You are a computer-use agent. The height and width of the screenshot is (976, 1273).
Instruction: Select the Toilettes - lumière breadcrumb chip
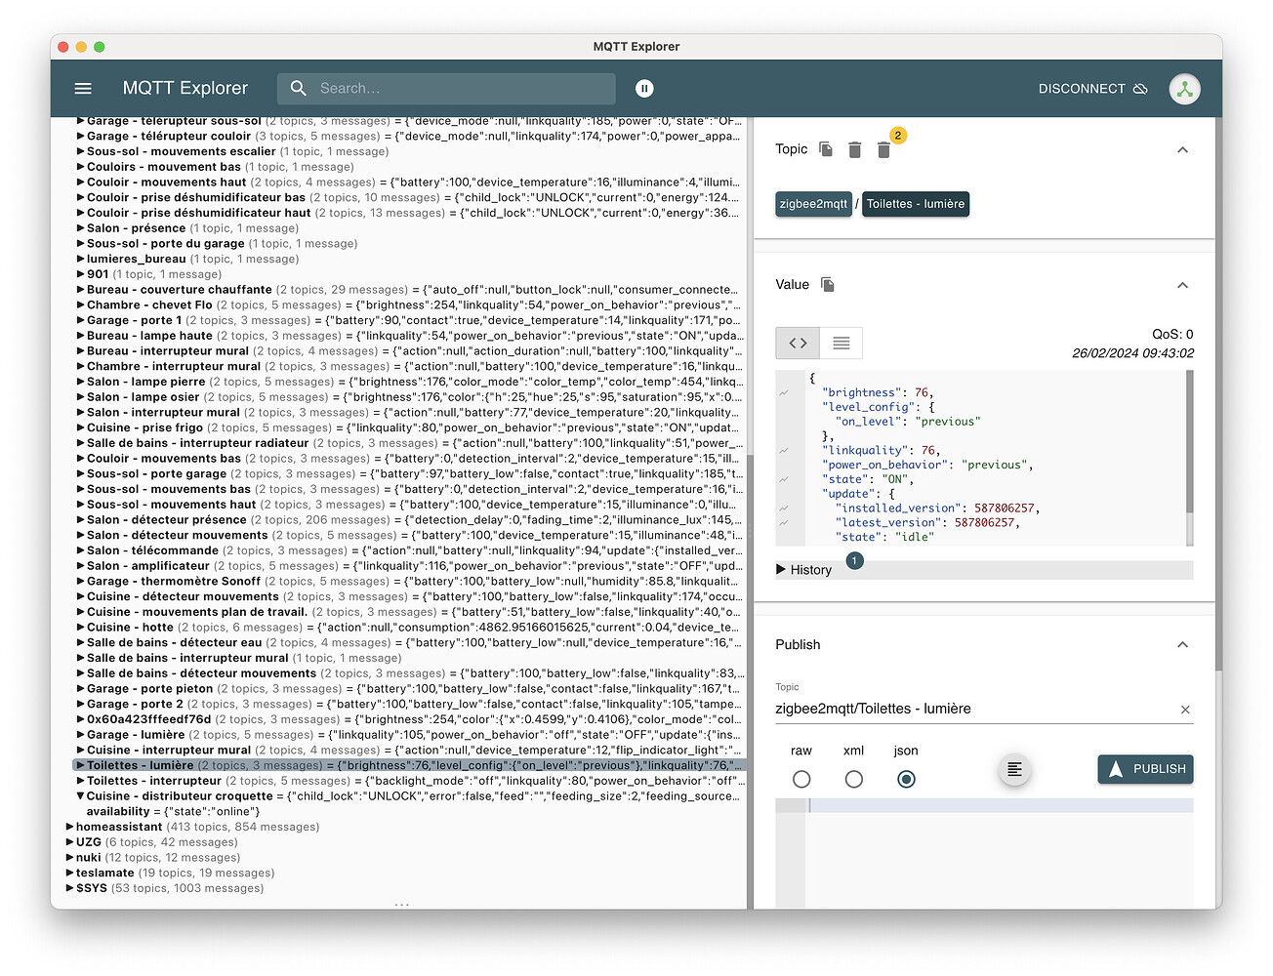(x=916, y=204)
